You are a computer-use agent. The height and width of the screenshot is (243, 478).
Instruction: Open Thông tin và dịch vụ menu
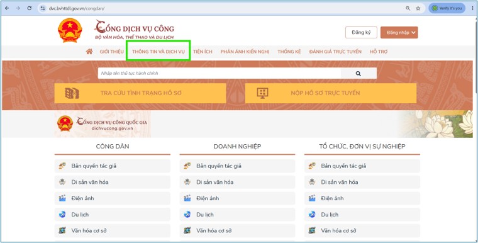(158, 52)
